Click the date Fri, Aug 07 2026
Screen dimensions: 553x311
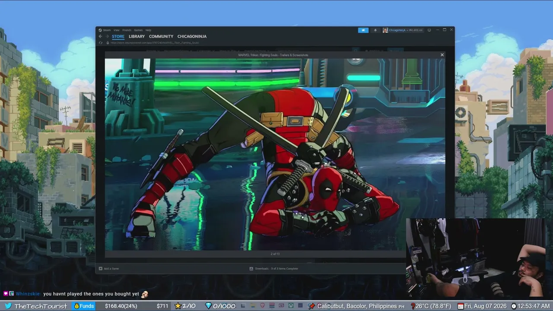pos(486,306)
